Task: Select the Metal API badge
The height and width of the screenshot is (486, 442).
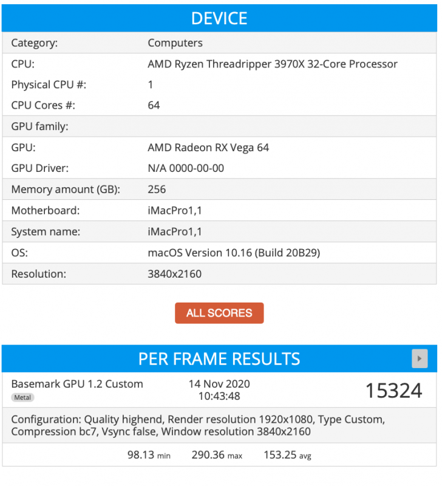Action: coord(22,397)
